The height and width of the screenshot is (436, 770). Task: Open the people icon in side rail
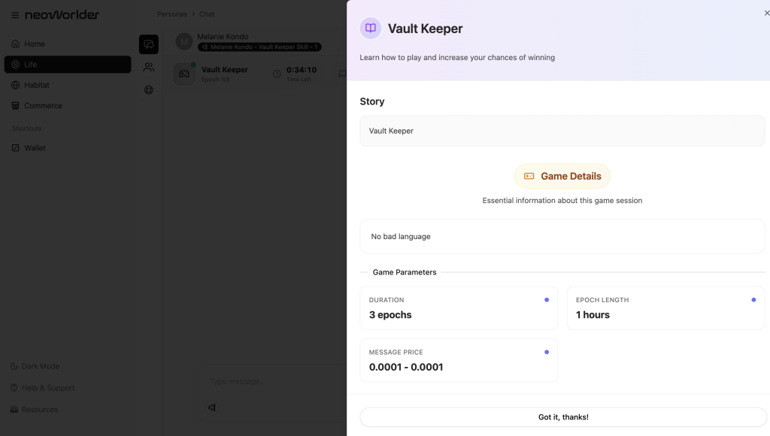[x=149, y=68]
